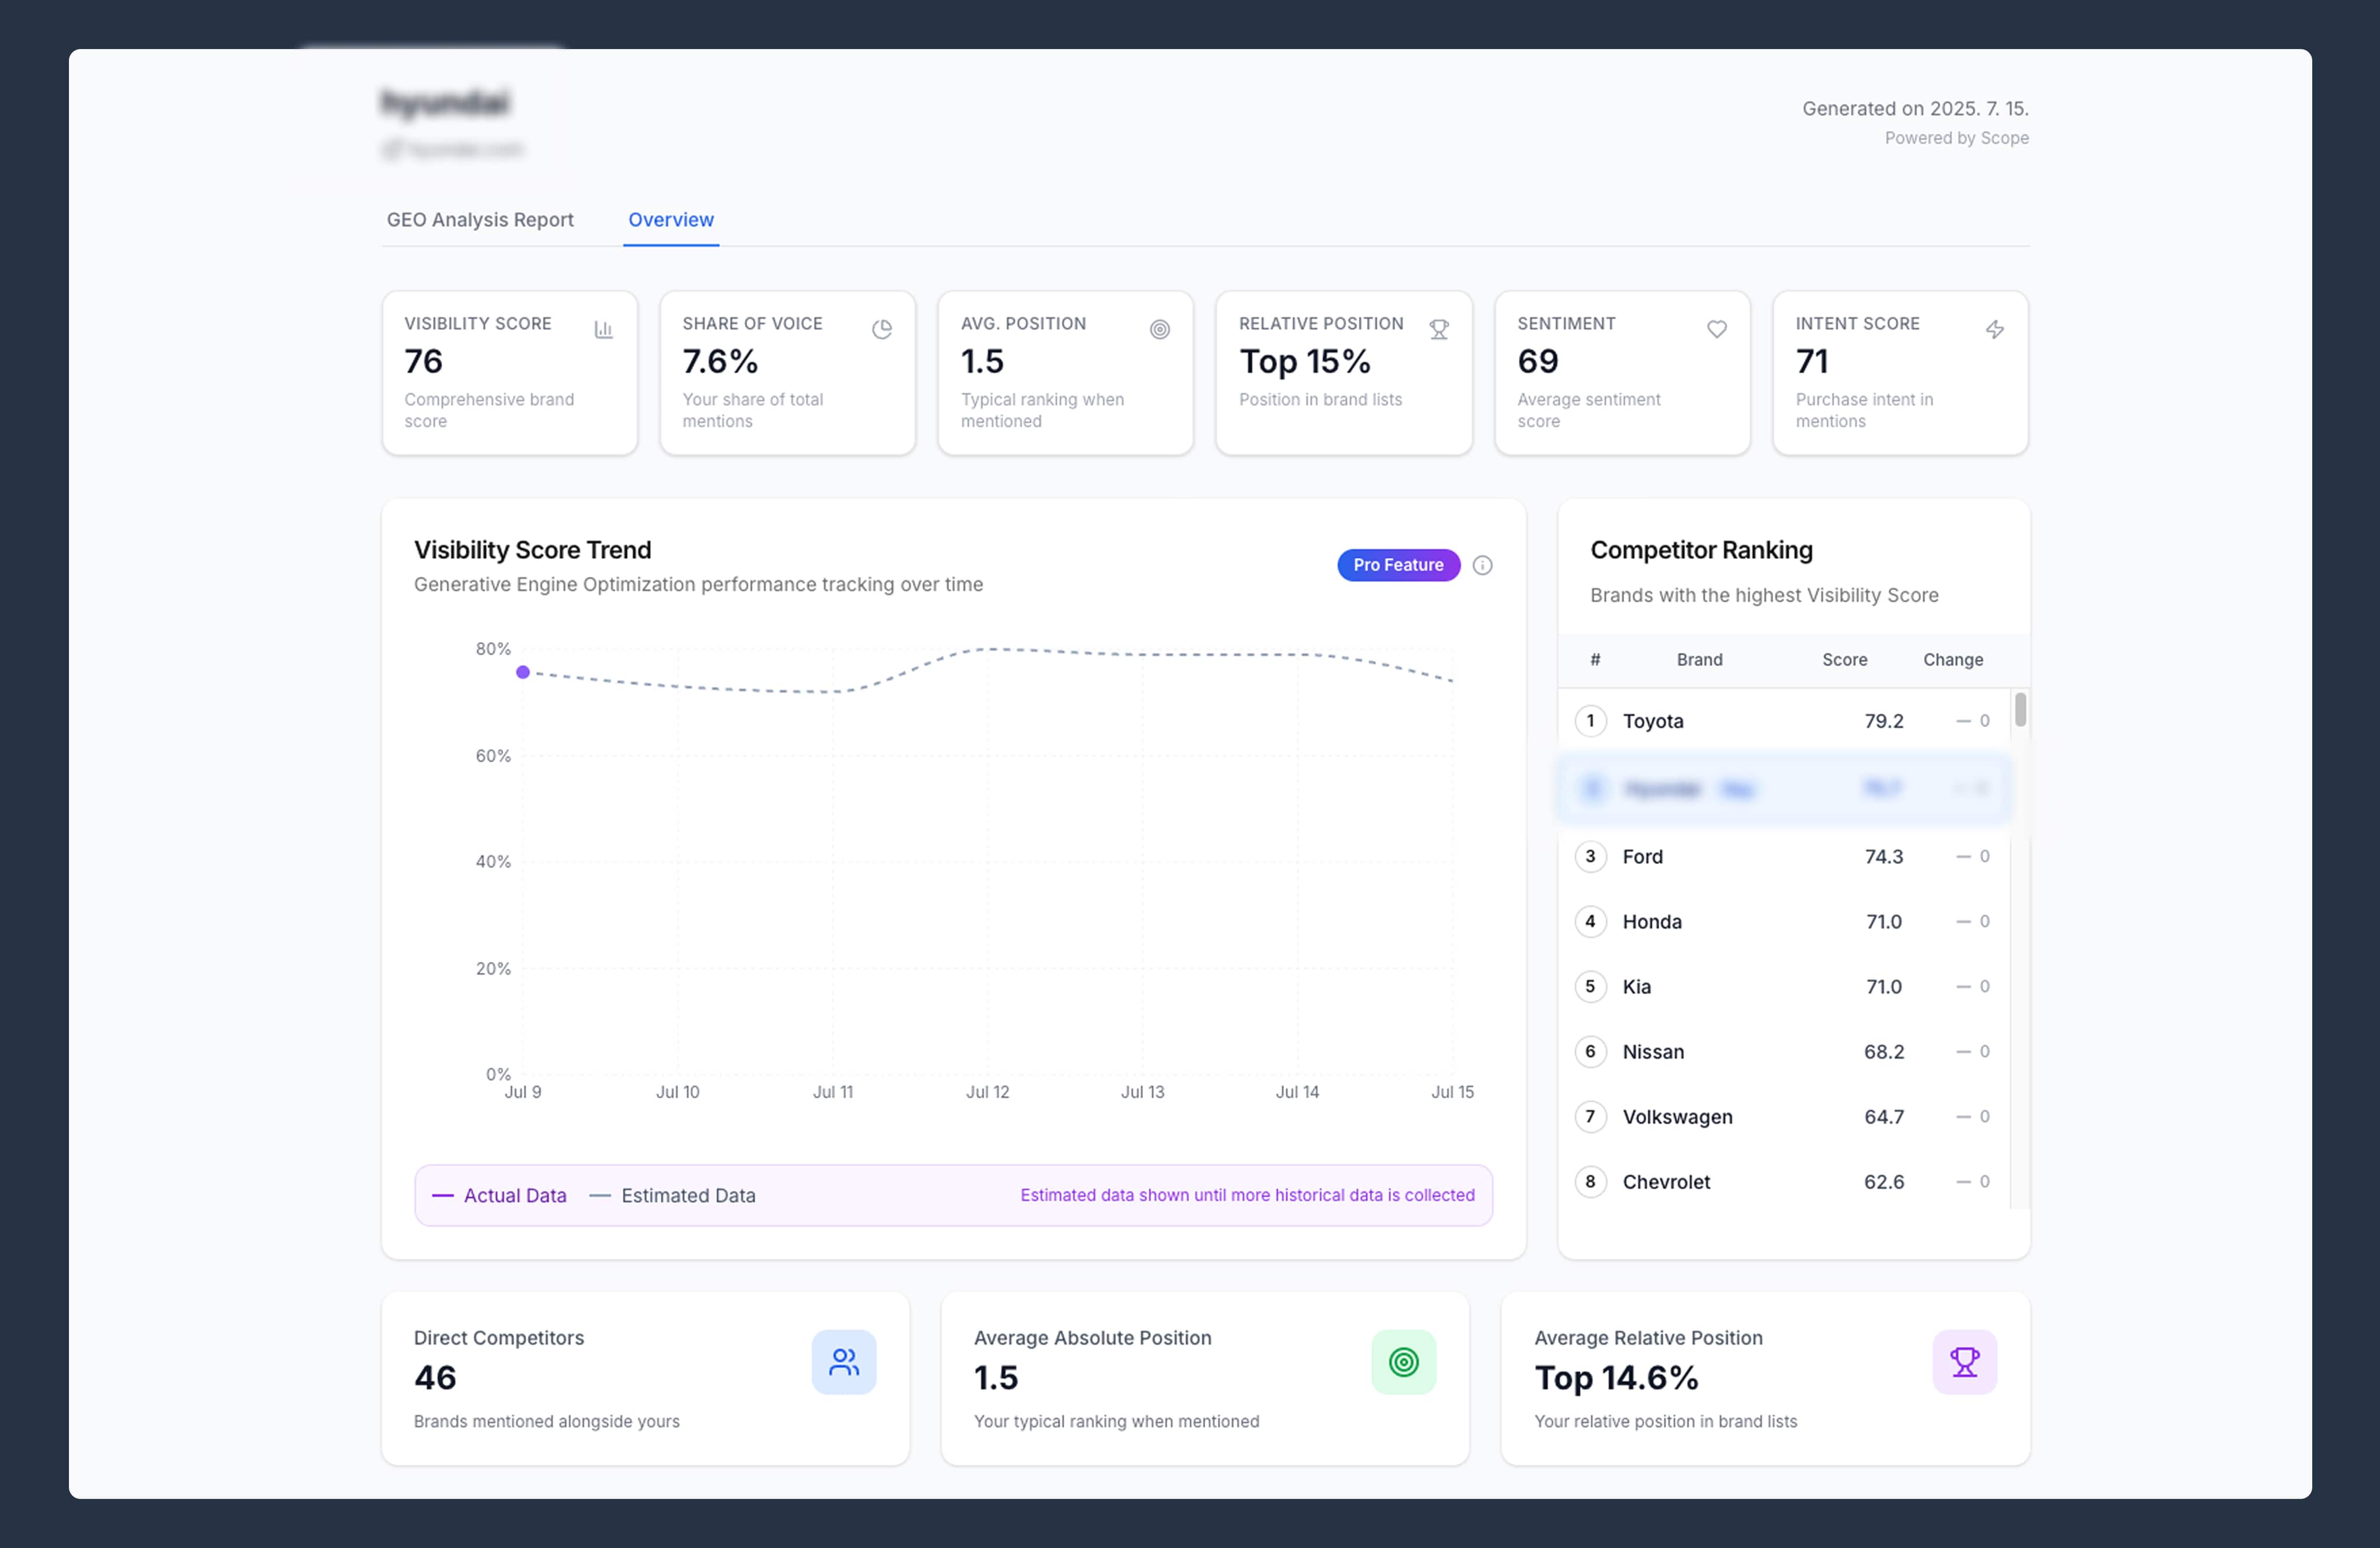Click the trophy icon in Relative Position card
The width and height of the screenshot is (2380, 1548).
click(1438, 329)
